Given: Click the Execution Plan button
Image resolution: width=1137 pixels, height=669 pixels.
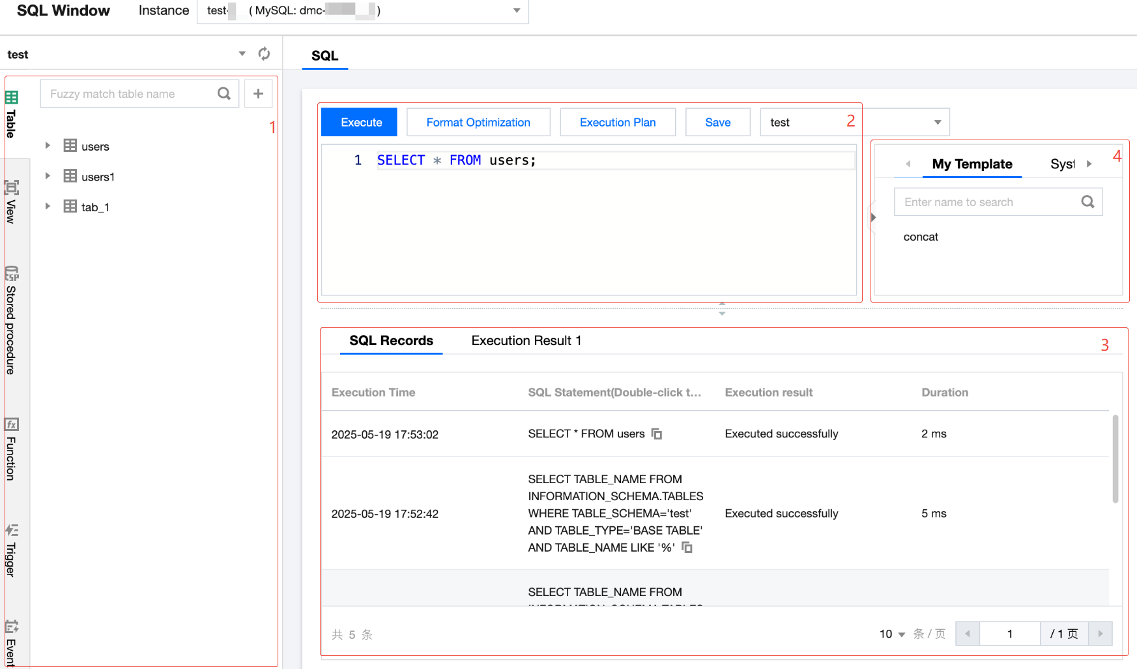Looking at the screenshot, I should pos(617,123).
